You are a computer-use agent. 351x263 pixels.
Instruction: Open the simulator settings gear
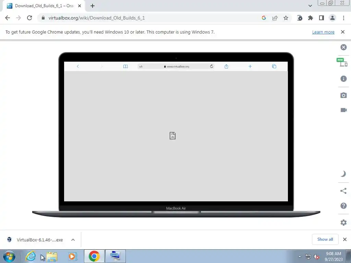343,223
